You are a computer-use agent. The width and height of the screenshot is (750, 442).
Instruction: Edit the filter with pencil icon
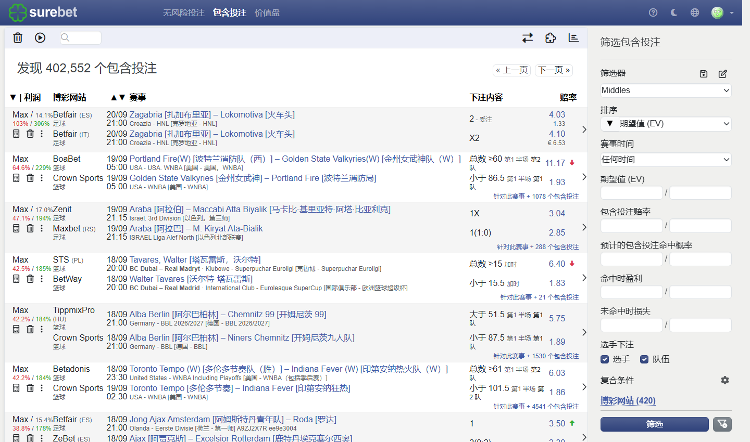pos(723,74)
